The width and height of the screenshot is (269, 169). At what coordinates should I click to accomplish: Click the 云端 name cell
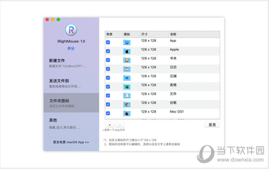173,76
